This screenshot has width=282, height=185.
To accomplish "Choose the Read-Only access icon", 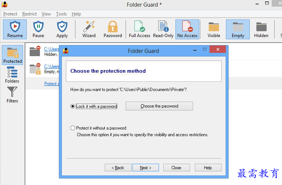I will (163, 29).
